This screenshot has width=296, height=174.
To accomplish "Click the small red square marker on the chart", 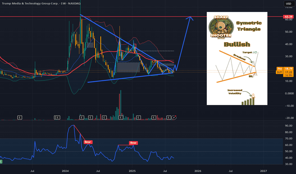I will coord(135,46).
